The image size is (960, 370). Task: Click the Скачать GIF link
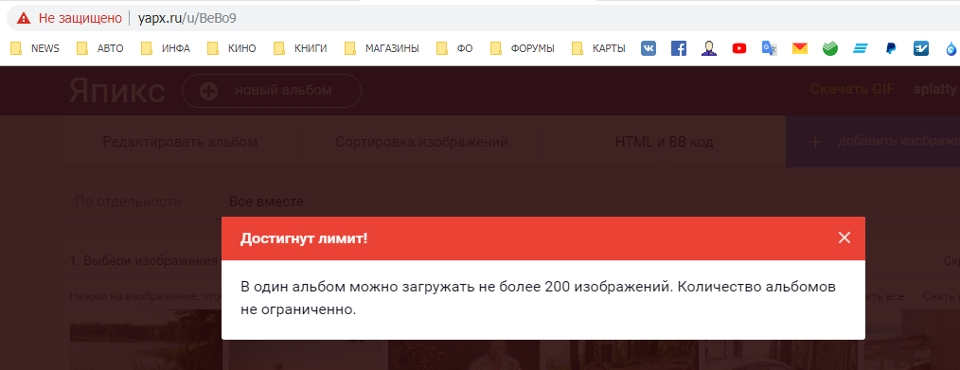[852, 89]
